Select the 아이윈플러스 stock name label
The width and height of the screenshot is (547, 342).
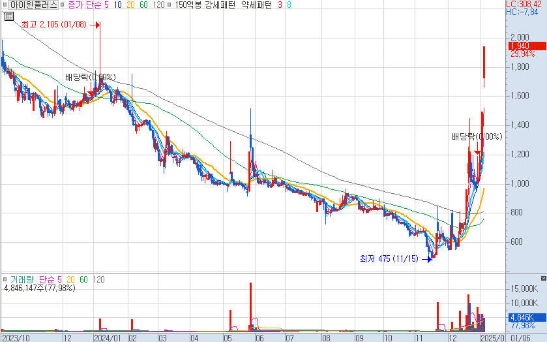tap(33, 5)
